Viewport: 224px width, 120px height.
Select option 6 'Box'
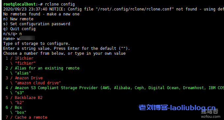[14, 108]
